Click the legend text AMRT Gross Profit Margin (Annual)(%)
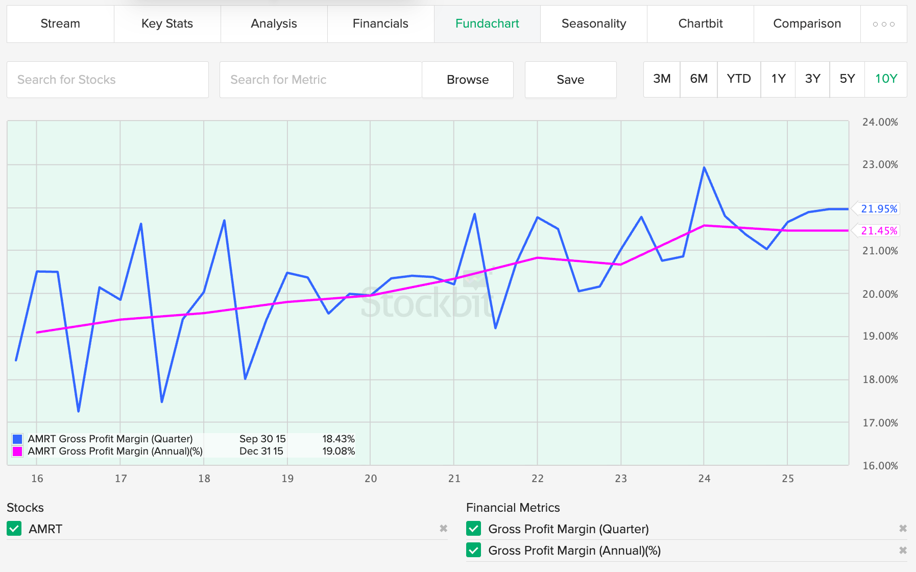Screen dimensions: 916x572 (x=115, y=451)
